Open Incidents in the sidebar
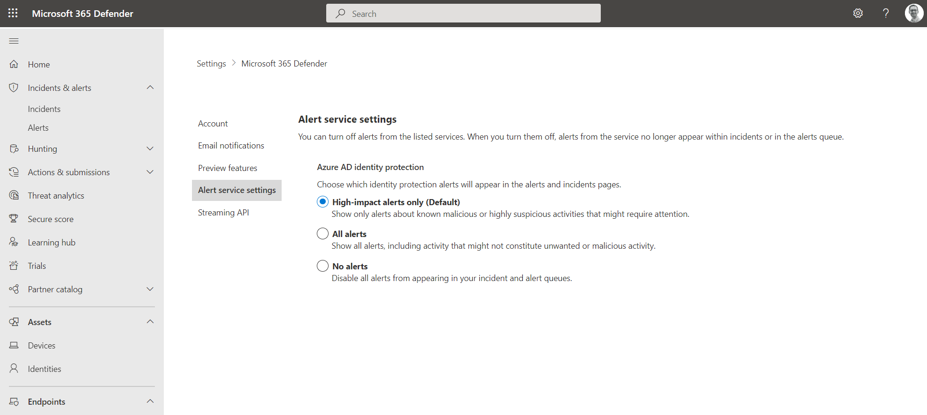This screenshot has width=927, height=415. click(x=44, y=109)
